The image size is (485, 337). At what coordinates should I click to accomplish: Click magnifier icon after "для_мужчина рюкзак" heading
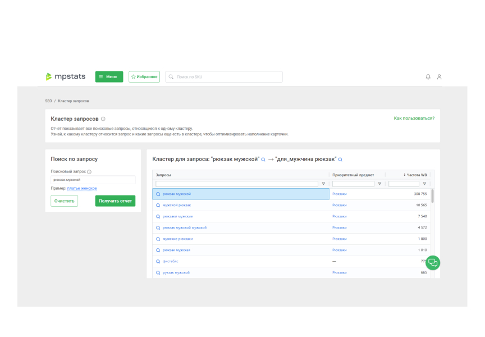pyautogui.click(x=340, y=160)
